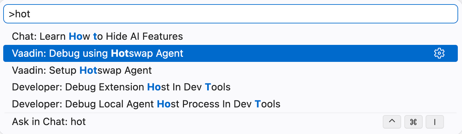Pick "Developer: Debug Local Agent Host Process In Dev Tools"
The height and width of the screenshot is (134, 462).
tap(231, 104)
